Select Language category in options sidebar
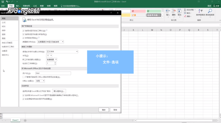 click(9, 34)
